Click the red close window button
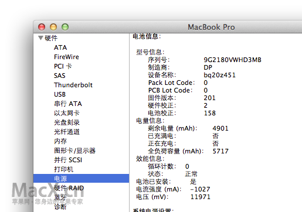 (x=42, y=27)
